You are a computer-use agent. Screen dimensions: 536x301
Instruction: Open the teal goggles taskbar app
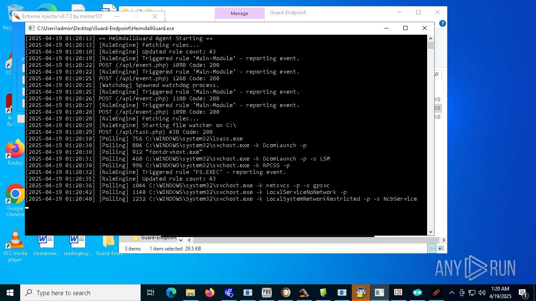point(417,293)
